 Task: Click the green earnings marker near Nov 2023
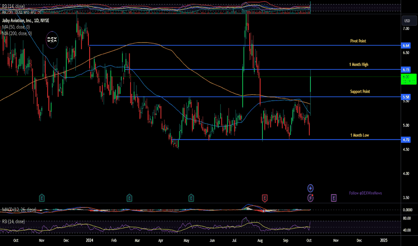[x=42, y=198]
